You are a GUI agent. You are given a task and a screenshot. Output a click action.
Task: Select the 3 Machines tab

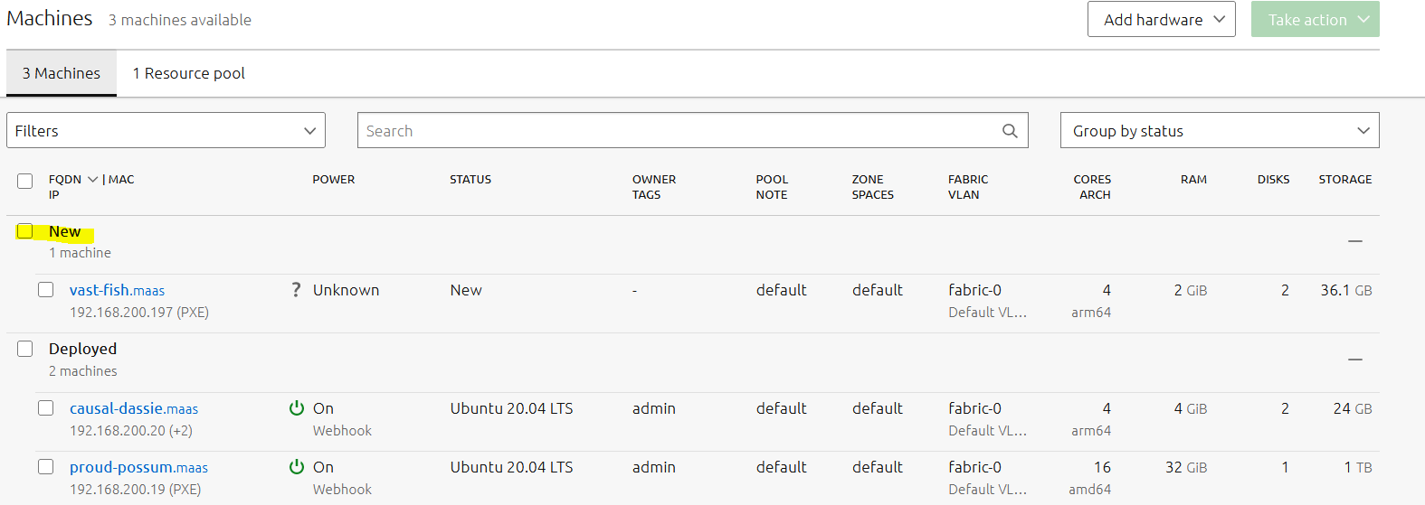(62, 73)
